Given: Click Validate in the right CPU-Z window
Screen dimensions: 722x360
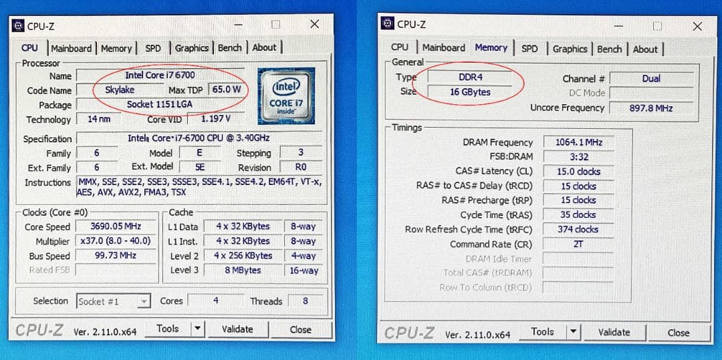Looking at the screenshot, I should pos(614,332).
